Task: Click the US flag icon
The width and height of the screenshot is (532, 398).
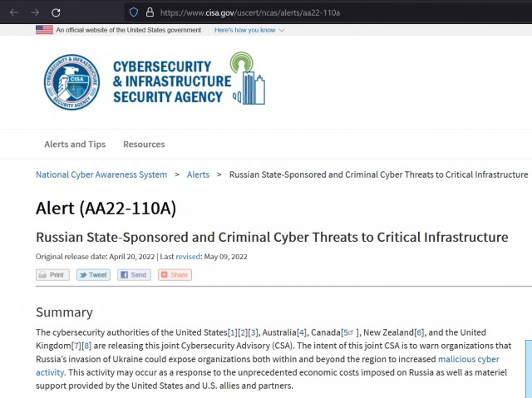Action: [x=44, y=30]
